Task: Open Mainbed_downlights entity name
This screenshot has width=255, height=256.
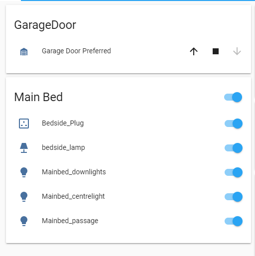Action: click(x=74, y=172)
